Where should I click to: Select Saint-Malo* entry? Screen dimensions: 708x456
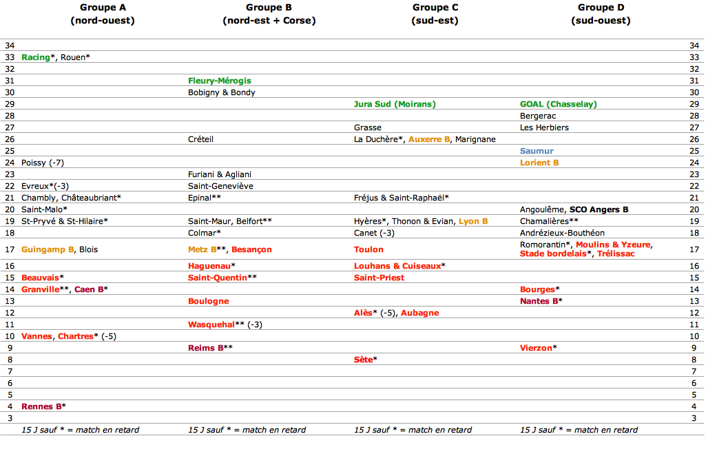pos(44,210)
